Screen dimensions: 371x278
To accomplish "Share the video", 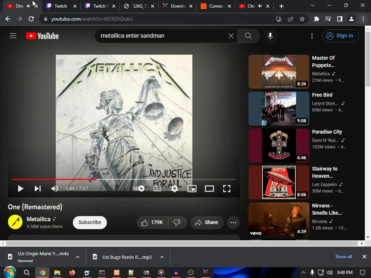I will click(x=207, y=223).
